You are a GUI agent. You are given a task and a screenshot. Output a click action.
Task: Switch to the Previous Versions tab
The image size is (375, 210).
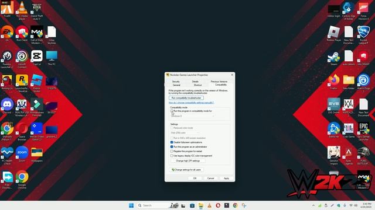point(219,82)
